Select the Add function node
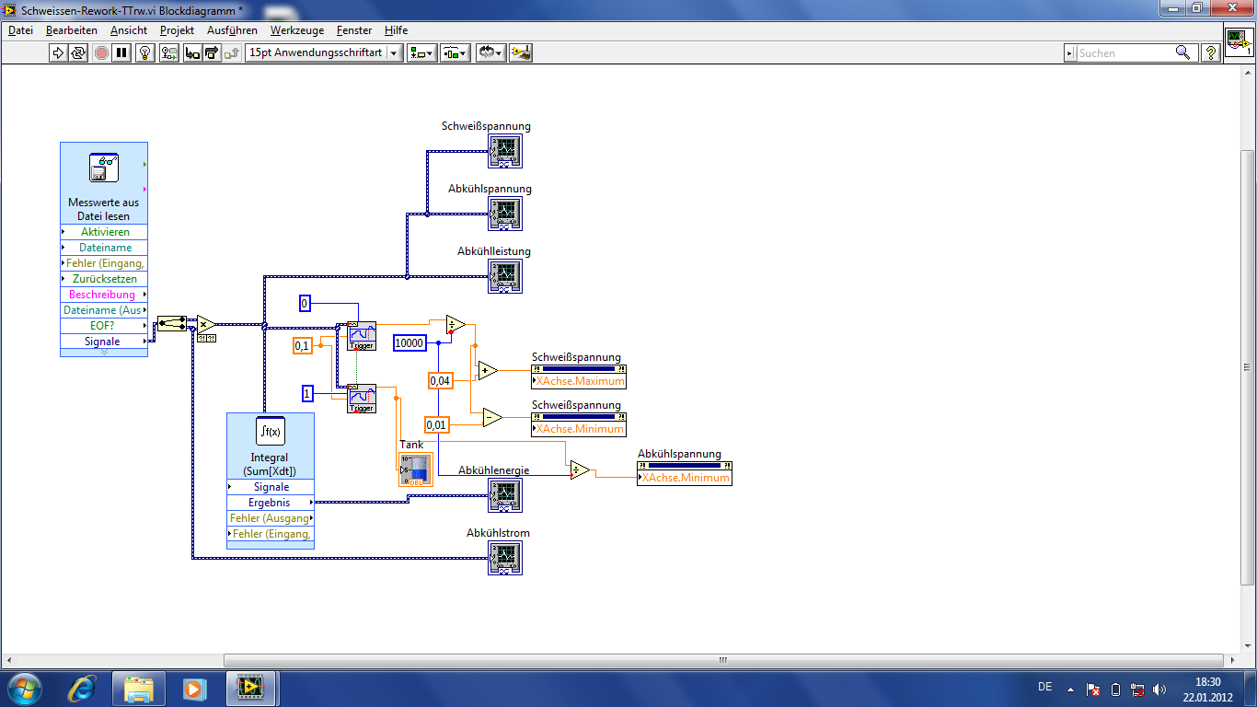The width and height of the screenshot is (1257, 707). (487, 371)
